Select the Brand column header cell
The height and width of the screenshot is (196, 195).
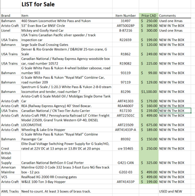pyautogui.click(x=11, y=16)
